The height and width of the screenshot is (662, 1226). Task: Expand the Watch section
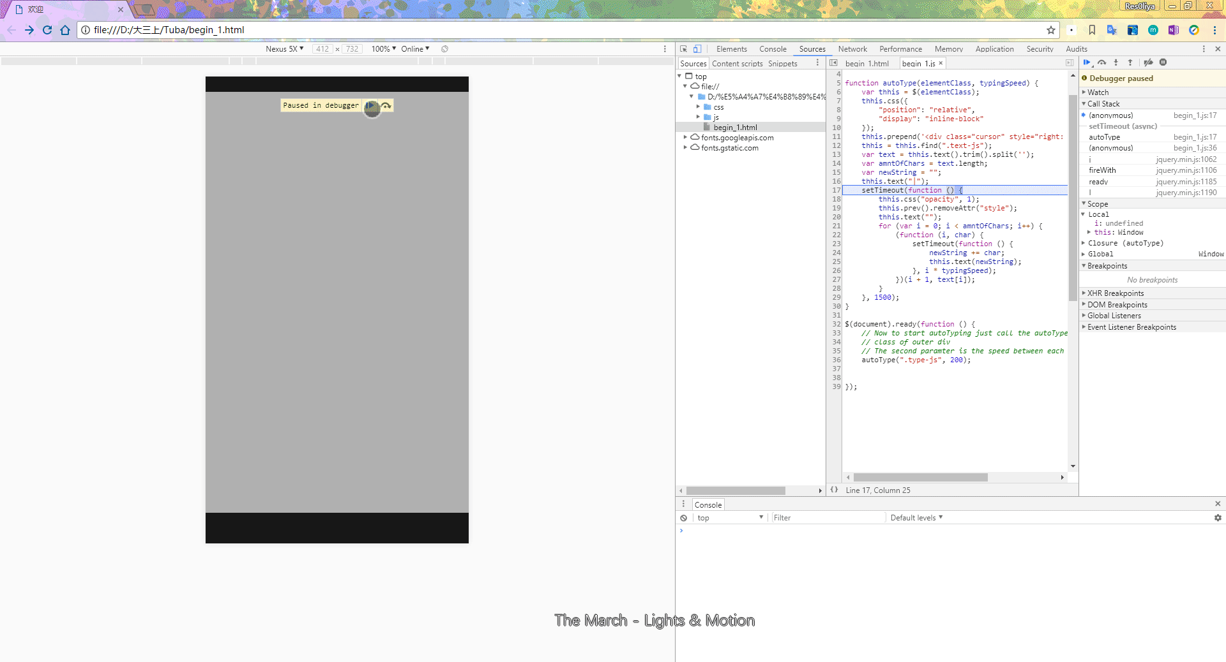[x=1098, y=92]
